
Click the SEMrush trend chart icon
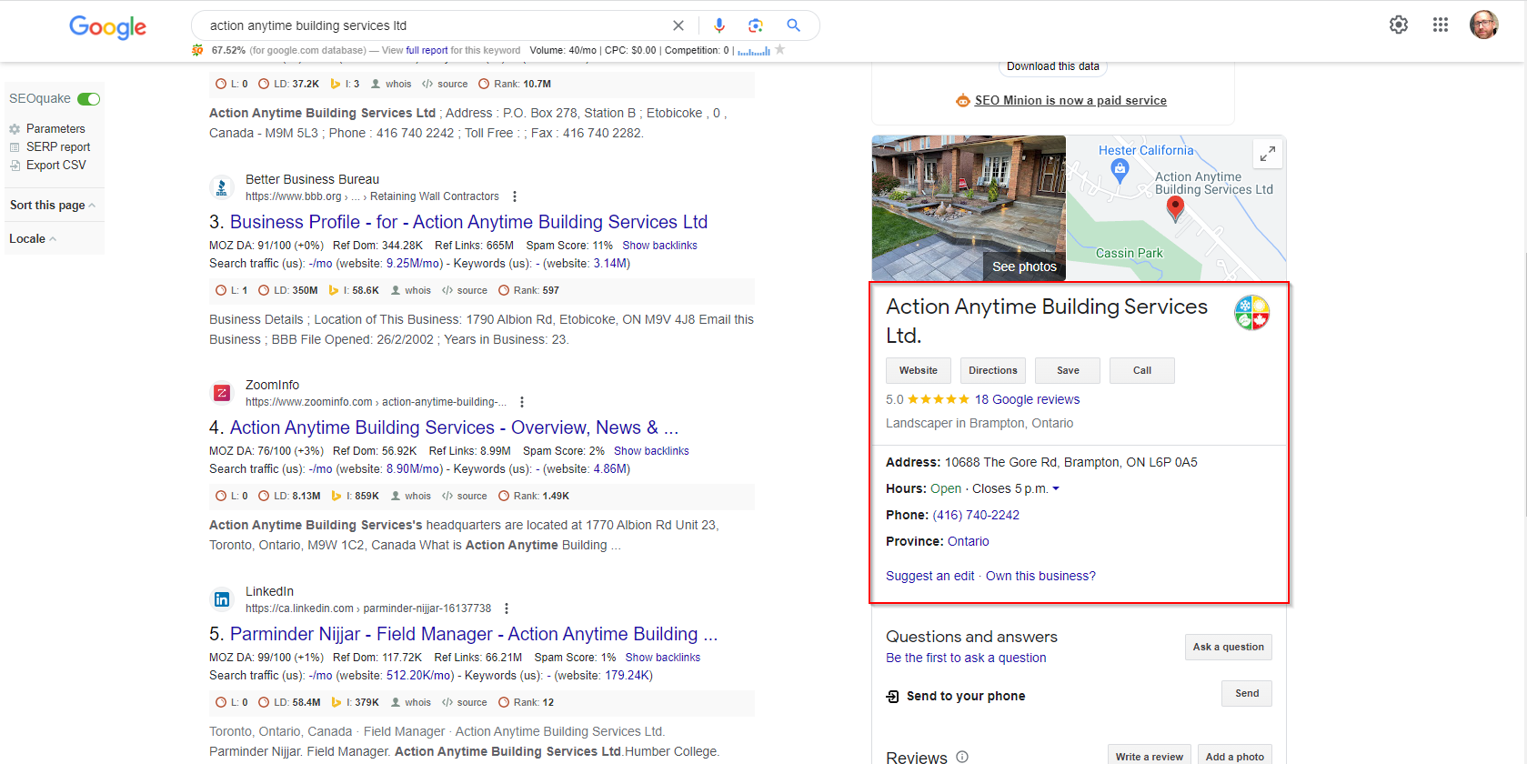click(x=754, y=51)
